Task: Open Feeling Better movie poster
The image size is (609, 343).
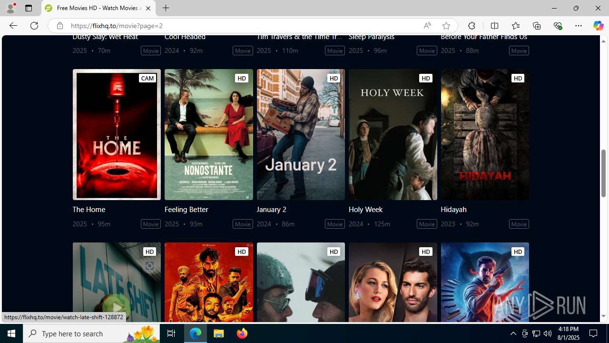Action: click(208, 134)
